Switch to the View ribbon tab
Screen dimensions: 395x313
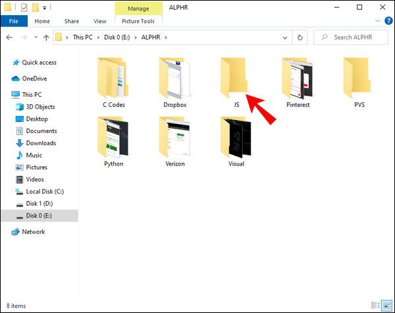tap(100, 21)
